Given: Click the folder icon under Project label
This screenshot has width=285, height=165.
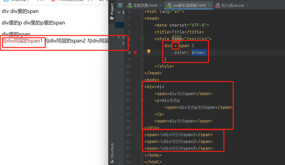Looking at the screenshot, I should tap(112, 18).
